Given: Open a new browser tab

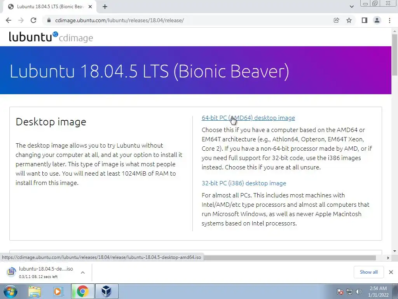Looking at the screenshot, I should tap(105, 7).
